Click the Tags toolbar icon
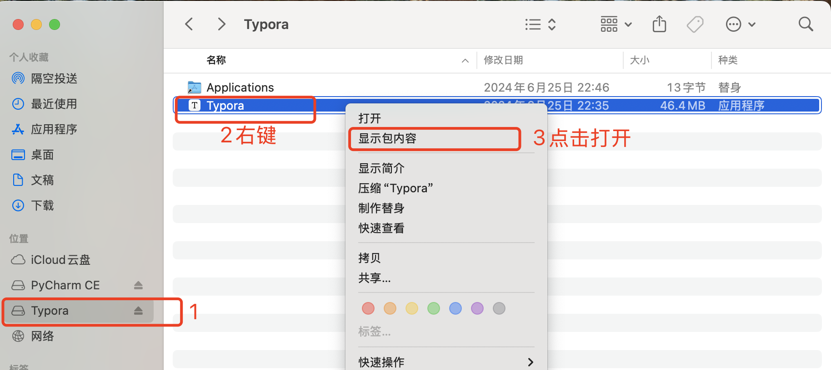The image size is (831, 370). click(695, 24)
